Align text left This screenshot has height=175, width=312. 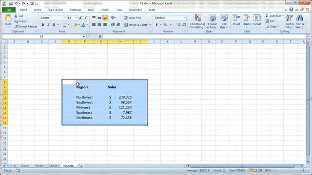(94, 25)
